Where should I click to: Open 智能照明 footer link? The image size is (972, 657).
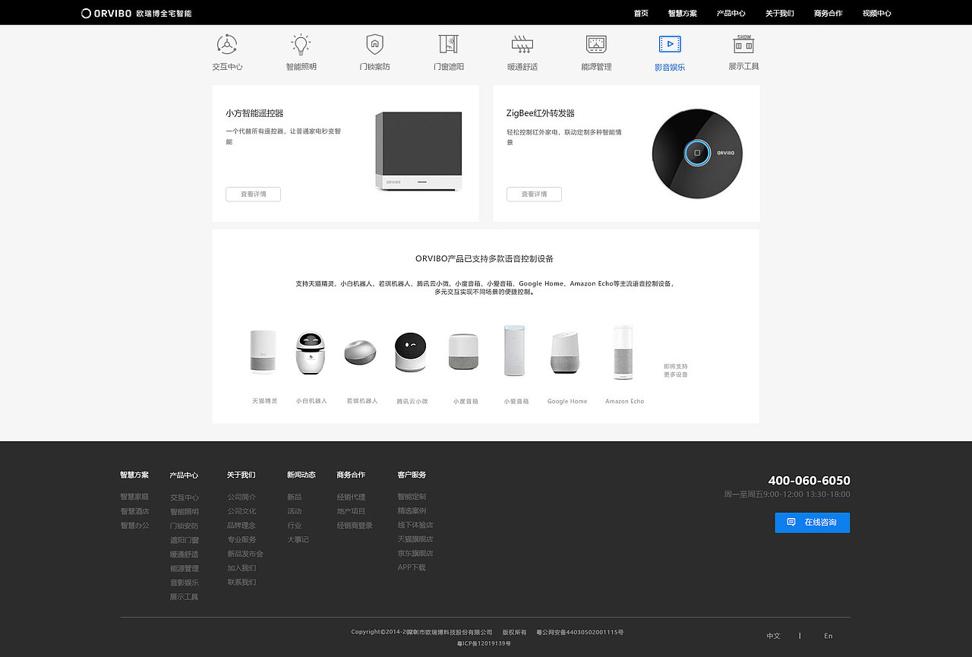185,512
